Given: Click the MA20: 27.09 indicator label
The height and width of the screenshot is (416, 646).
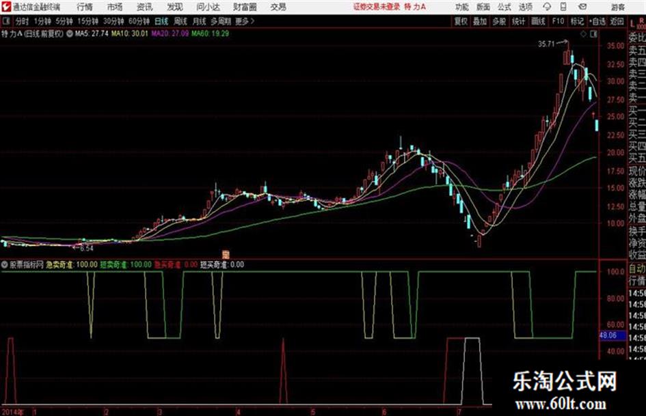Looking at the screenshot, I should click(170, 33).
